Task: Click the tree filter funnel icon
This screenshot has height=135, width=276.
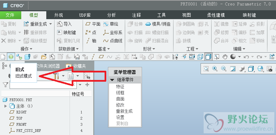Action: [x=5, y=85]
